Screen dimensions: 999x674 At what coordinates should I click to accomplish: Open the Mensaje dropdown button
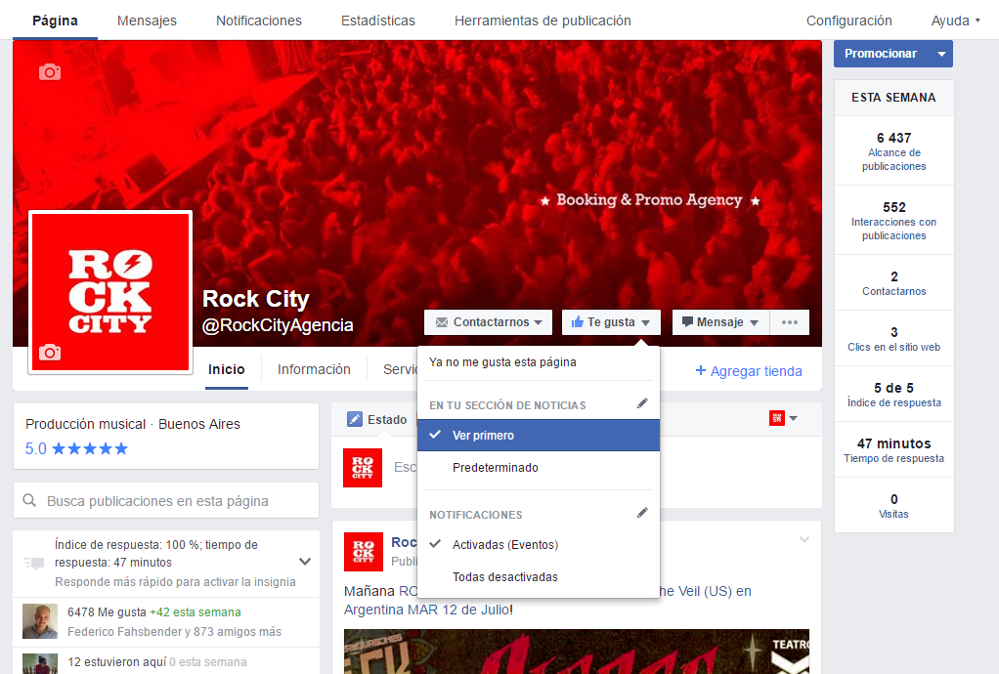pyautogui.click(x=721, y=322)
